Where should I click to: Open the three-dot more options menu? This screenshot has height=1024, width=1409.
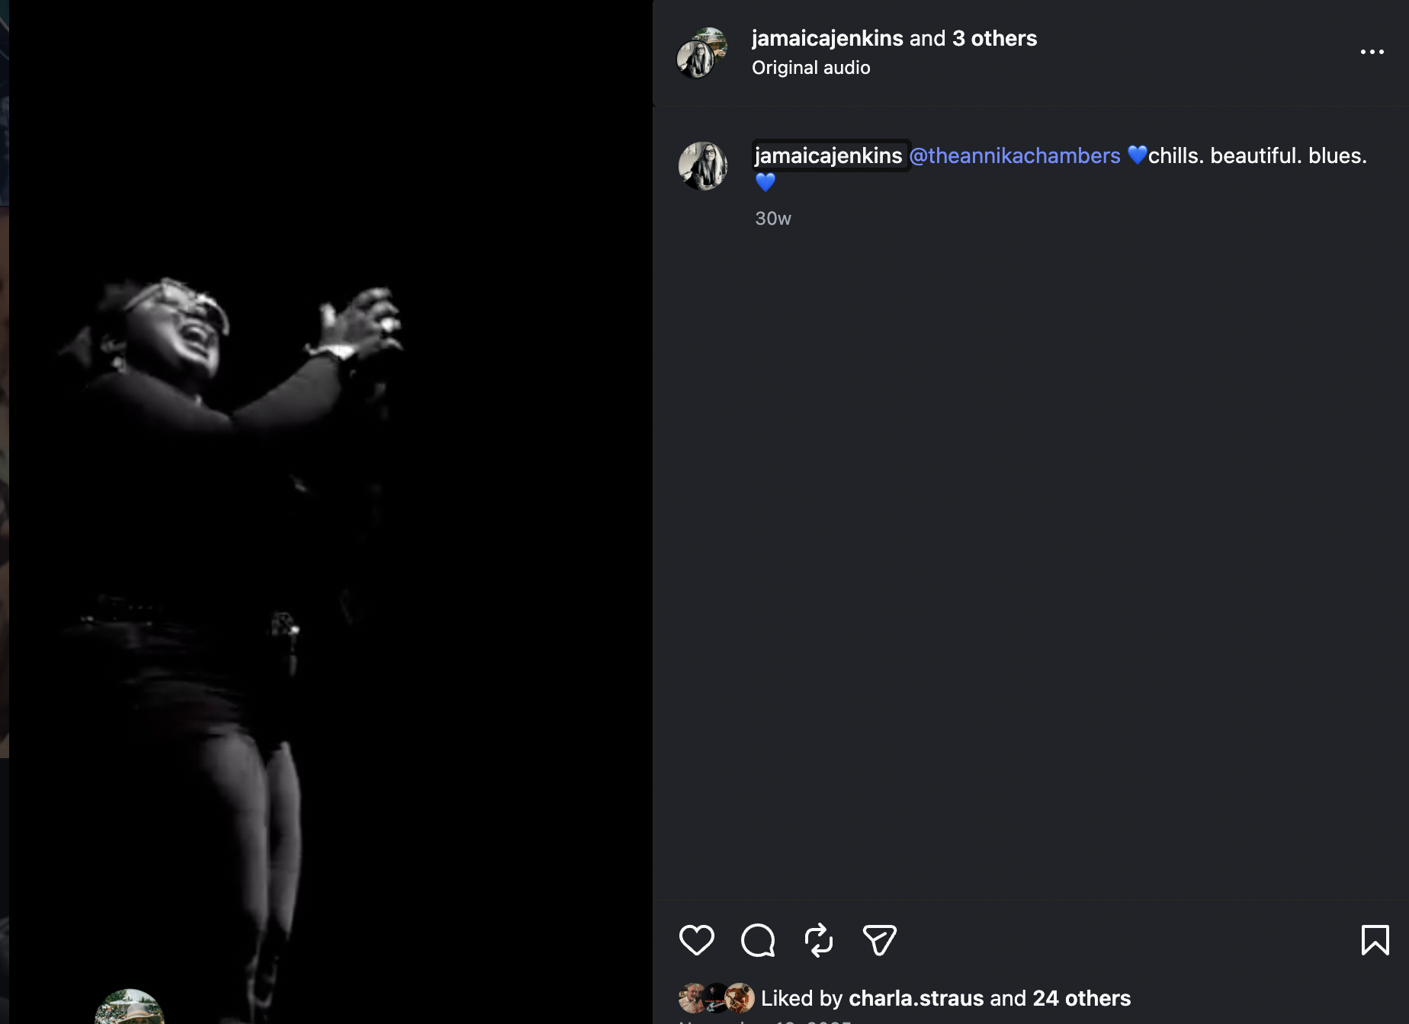1372,52
